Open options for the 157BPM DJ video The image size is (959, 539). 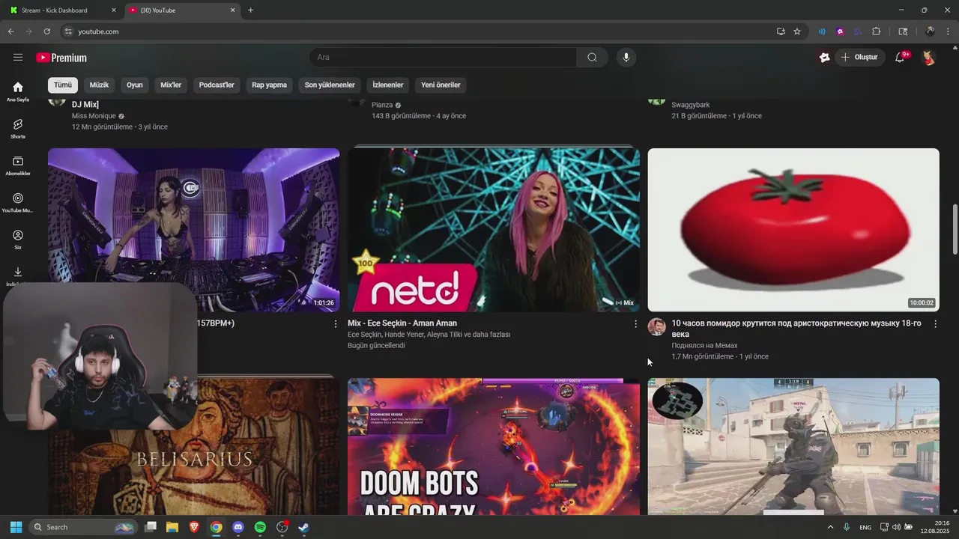336,324
